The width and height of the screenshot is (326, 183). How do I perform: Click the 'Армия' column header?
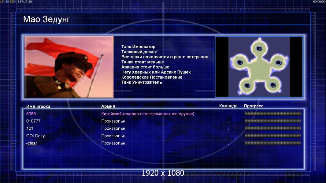(108, 106)
